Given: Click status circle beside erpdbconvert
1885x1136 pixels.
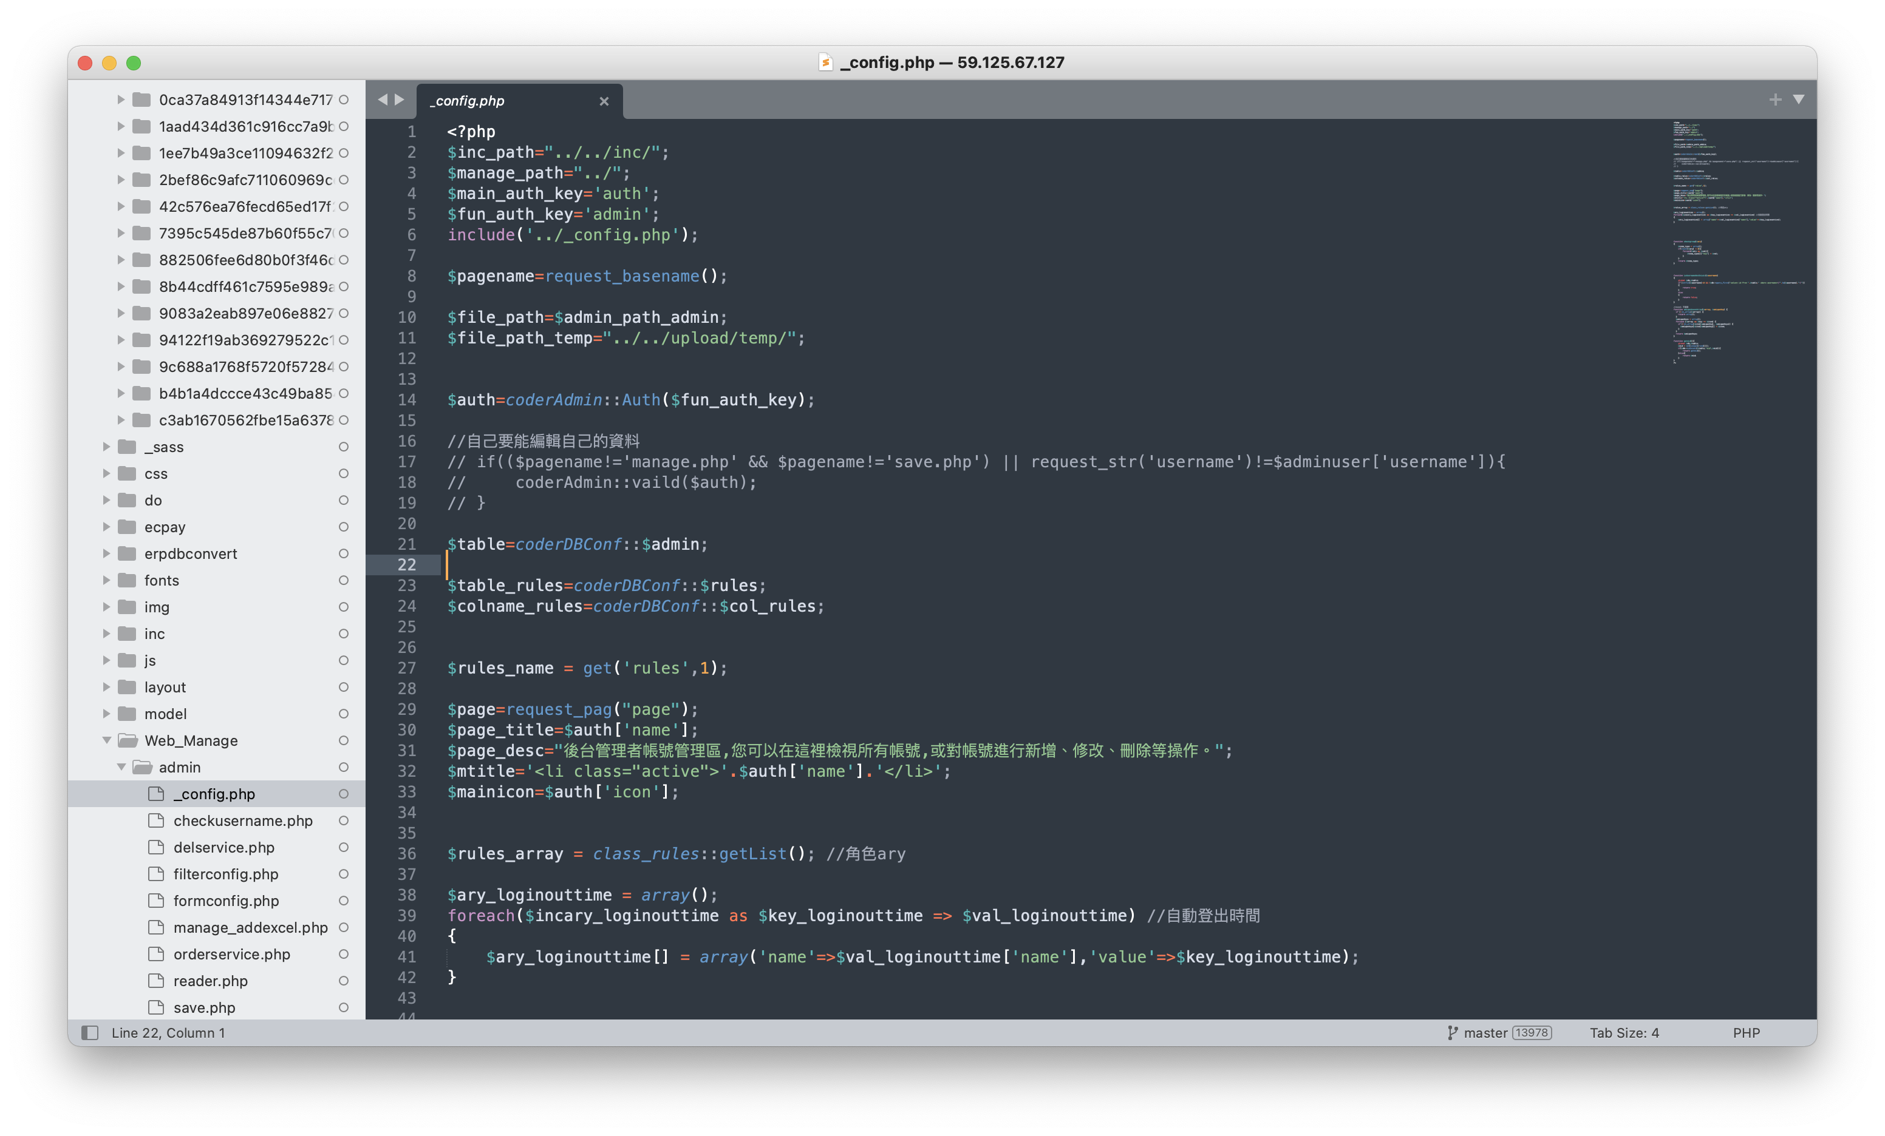Looking at the screenshot, I should pos(344,553).
